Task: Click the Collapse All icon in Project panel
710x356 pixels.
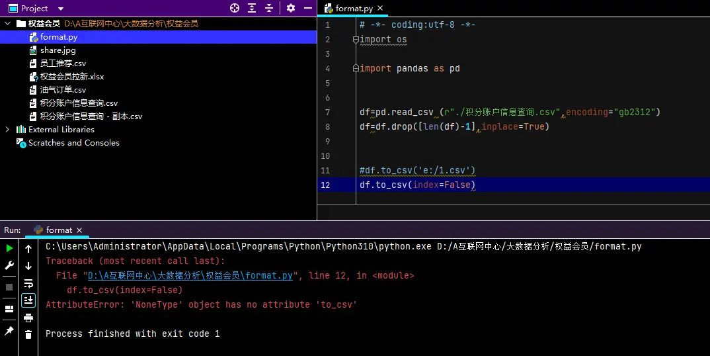Action: [x=269, y=8]
